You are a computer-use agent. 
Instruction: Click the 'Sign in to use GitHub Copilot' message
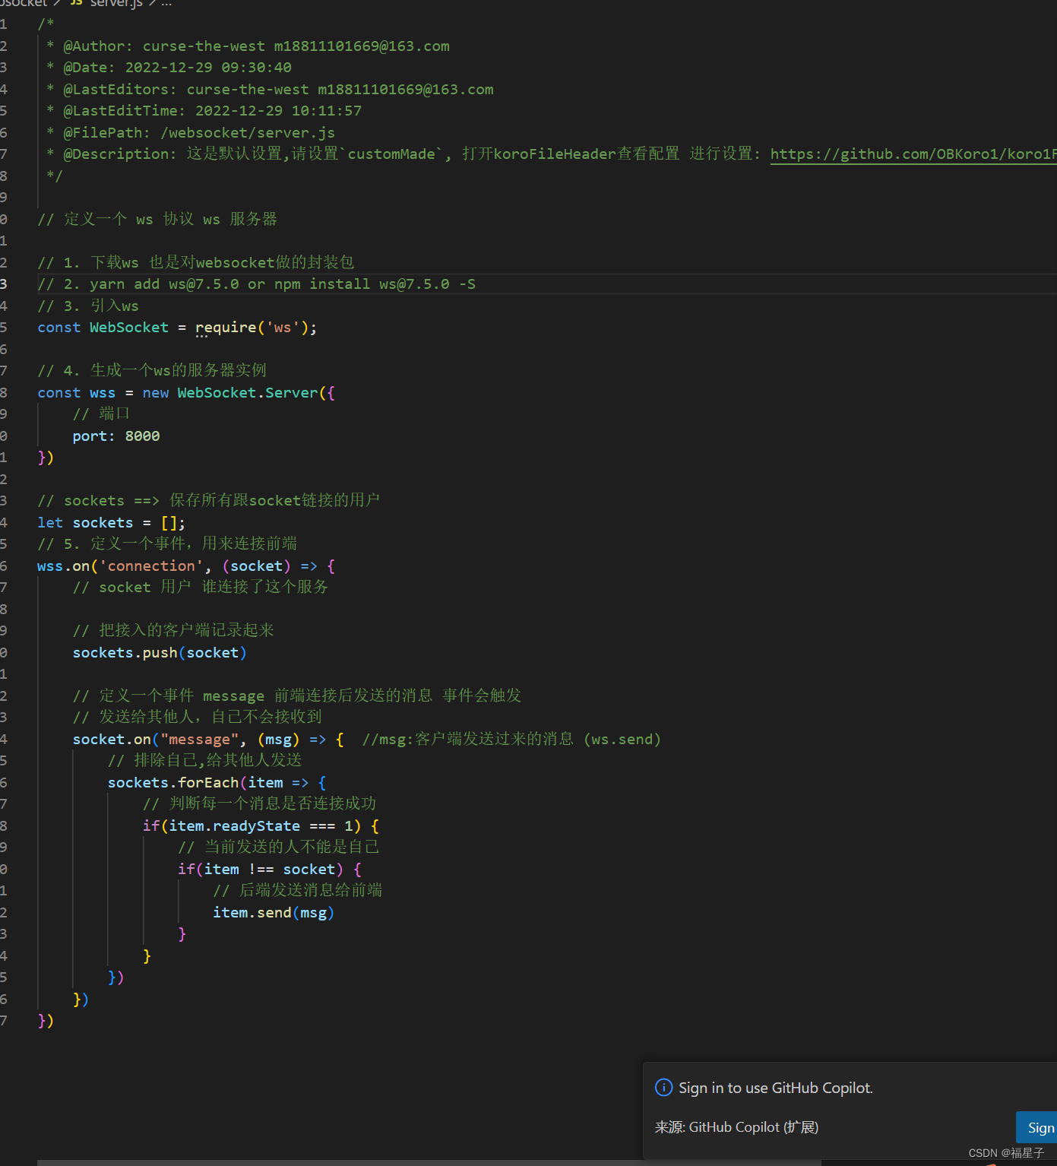click(x=775, y=1088)
